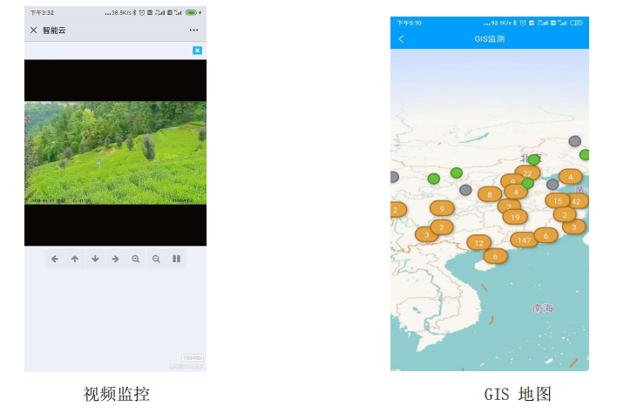Expand the map cluster labeled 12
Screen dimensions: 624x420
[478, 242]
